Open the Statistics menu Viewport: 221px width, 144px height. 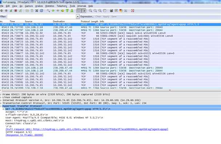coord(49,6)
